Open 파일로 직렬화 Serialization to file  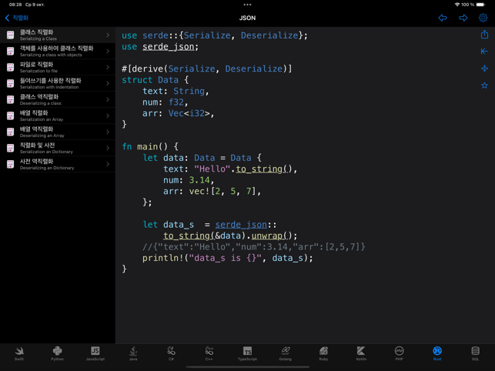[58, 67]
